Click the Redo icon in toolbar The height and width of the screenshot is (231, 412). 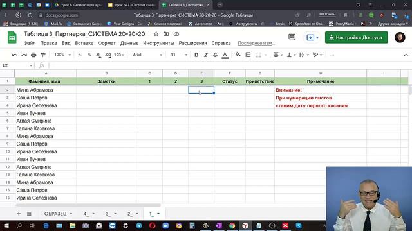[24, 55]
